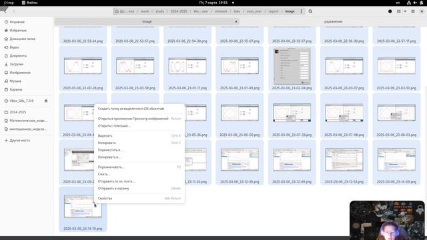
Task: Open the clock showing Пт, 7 марта 19:55
Action: click(x=213, y=3)
